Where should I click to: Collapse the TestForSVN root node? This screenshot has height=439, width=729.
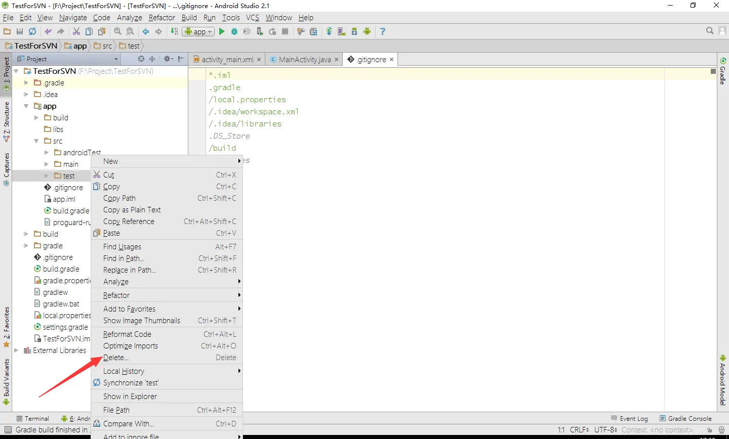16,71
